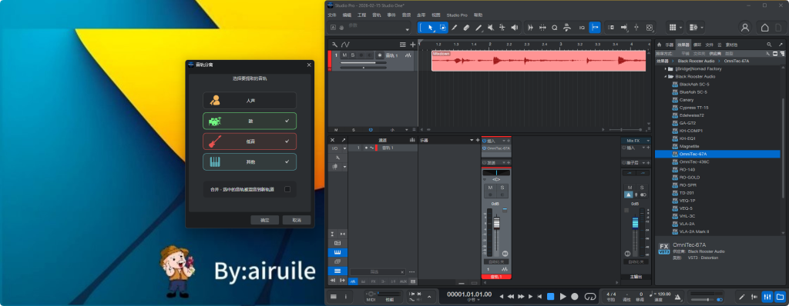789x306 pixels.
Task: Detach the browser panel
Action: (x=781, y=45)
